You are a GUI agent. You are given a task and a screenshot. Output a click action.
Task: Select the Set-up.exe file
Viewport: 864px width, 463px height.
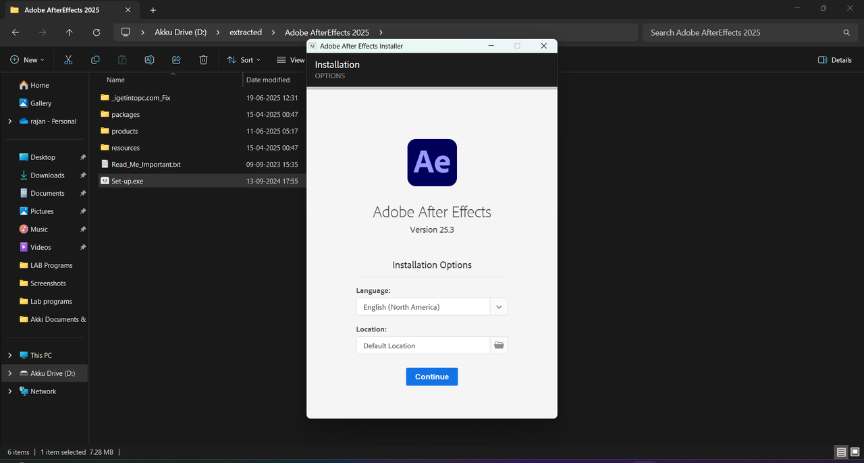(x=127, y=181)
